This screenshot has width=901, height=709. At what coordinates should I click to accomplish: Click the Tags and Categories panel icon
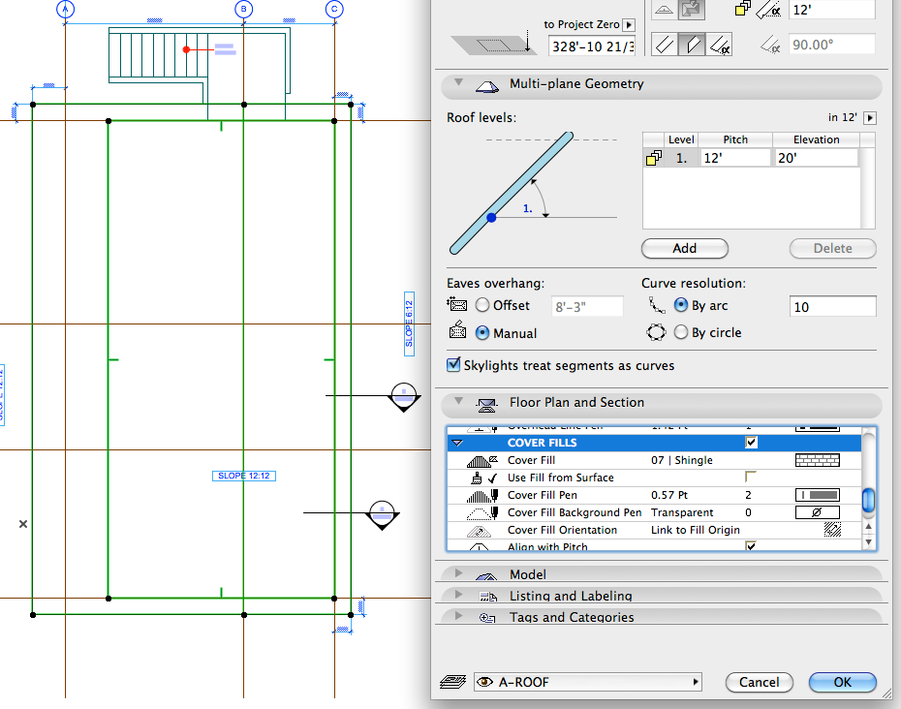pyautogui.click(x=487, y=618)
